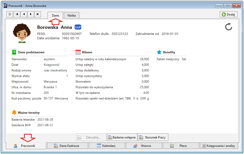The image size is (244, 154).
Task: Click the birth date 1992-05-15
Action: (71, 38)
